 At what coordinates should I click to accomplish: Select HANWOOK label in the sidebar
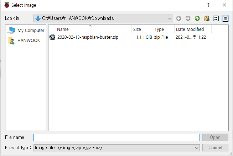click(29, 41)
